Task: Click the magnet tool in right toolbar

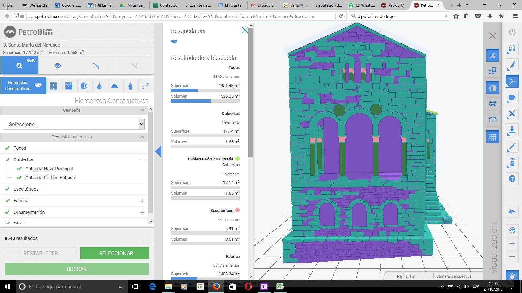Action: (x=512, y=49)
